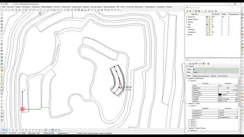Click the Блокированные column header

[234, 14]
